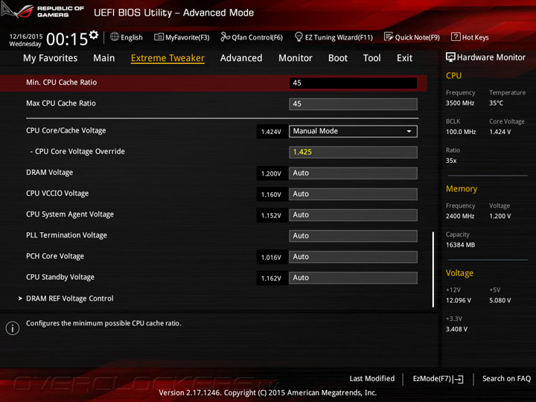Viewport: 536px width, 402px height.
Task: Click the settings list vertical scrollbar
Action: coord(433,269)
